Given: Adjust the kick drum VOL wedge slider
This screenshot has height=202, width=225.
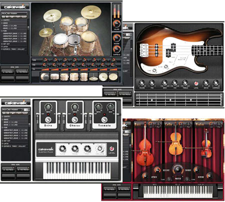Looking at the screenshot, I should click(45, 69).
